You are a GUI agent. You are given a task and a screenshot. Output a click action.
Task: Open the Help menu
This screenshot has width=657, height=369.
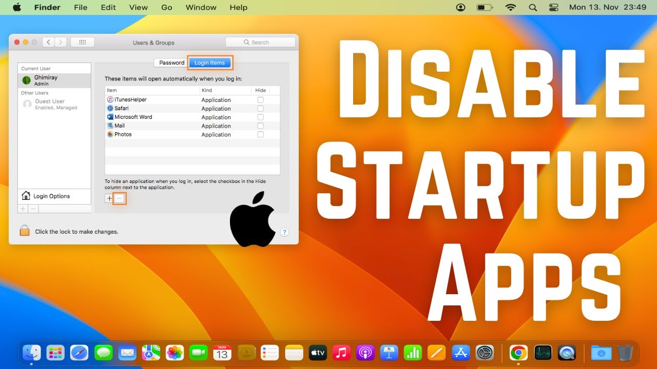click(239, 7)
